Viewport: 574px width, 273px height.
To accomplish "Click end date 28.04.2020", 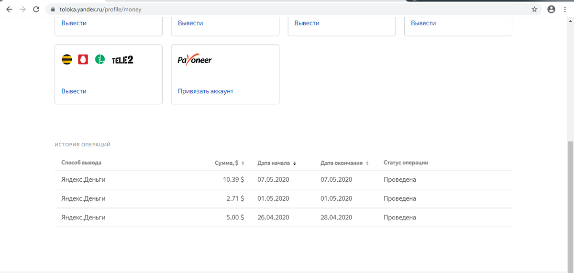I will pyautogui.click(x=336, y=217).
